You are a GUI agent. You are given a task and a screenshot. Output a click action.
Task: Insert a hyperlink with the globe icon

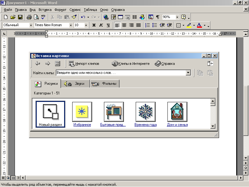(106, 17)
